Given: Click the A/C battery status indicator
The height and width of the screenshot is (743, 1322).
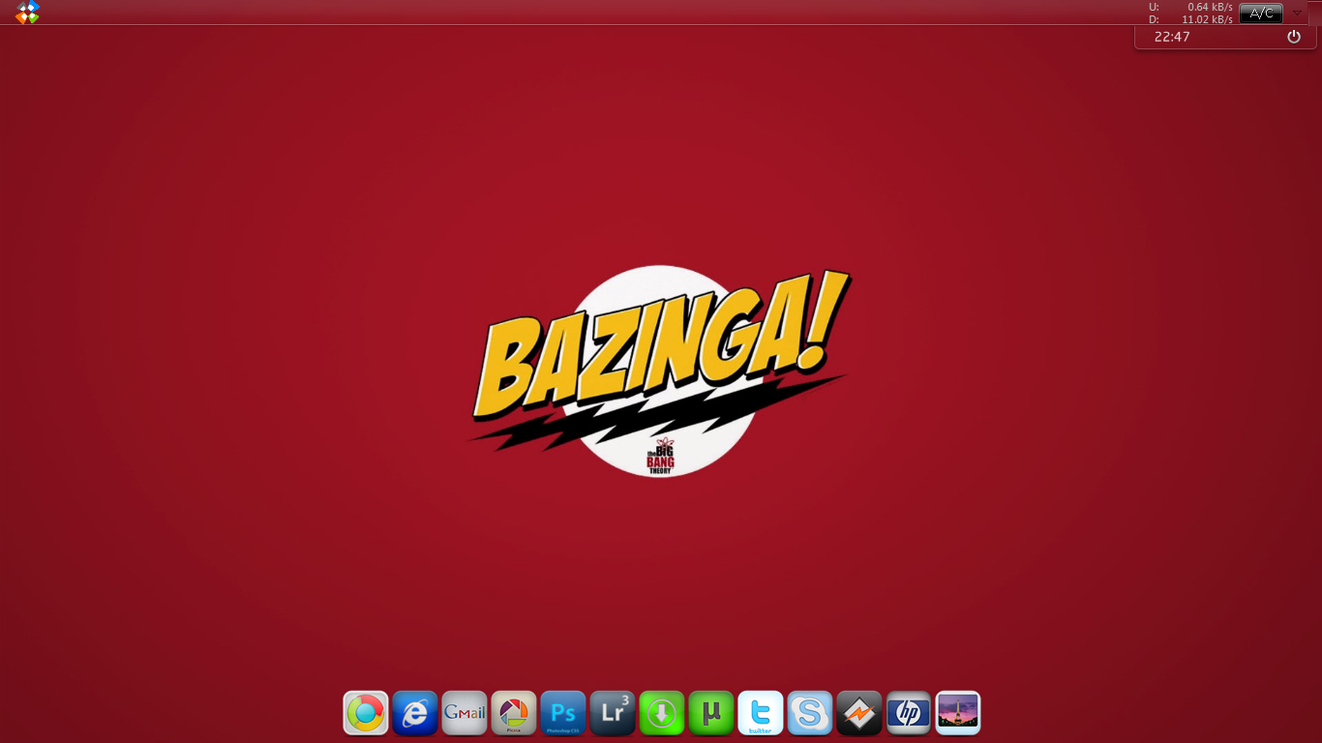Looking at the screenshot, I should coord(1261,13).
